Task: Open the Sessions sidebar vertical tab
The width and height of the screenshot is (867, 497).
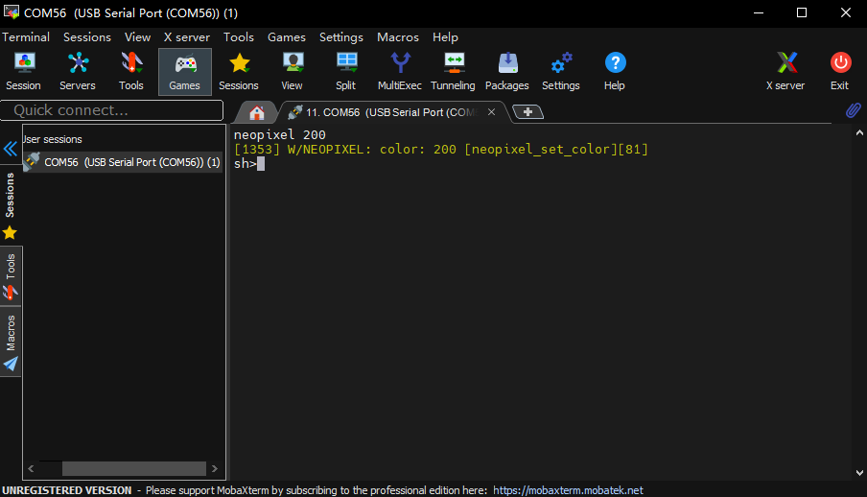Action: [11, 204]
